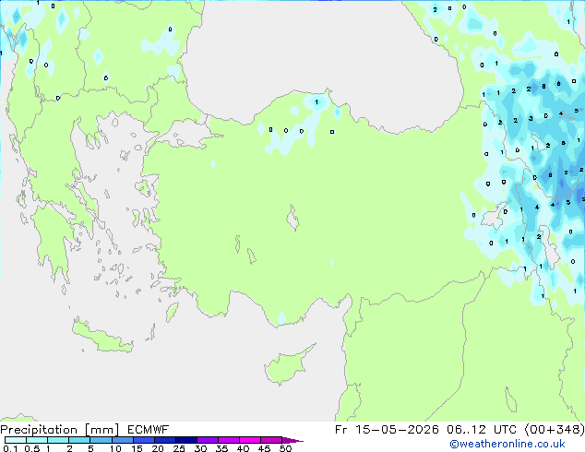This screenshot has height=452, width=585.
Task: Select the 10–15 mm legend color swatch
Action: coord(122,440)
